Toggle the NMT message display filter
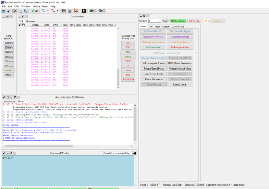The image size is (269, 189). [128, 52]
